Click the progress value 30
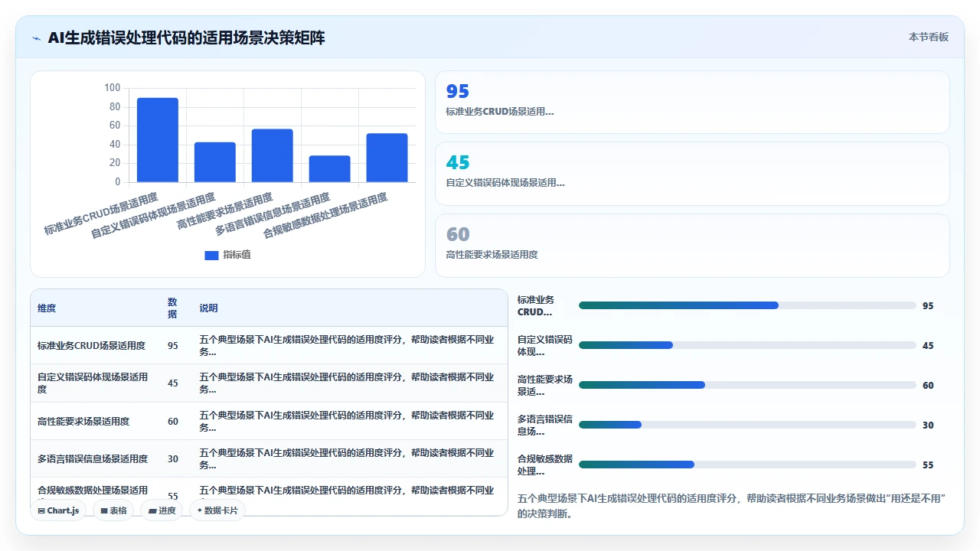The image size is (980, 551). pos(928,425)
